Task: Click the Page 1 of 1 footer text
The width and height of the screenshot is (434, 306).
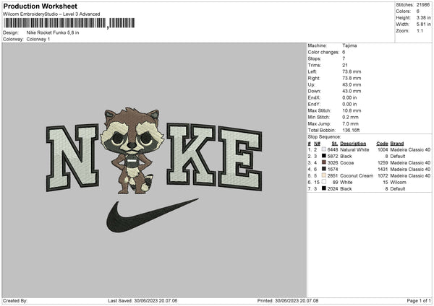Action: coord(419,300)
